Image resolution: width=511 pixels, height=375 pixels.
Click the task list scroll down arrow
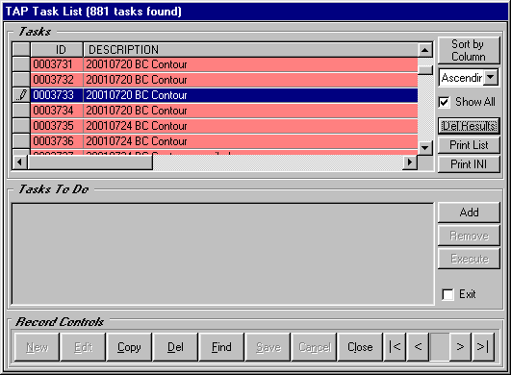click(x=425, y=148)
